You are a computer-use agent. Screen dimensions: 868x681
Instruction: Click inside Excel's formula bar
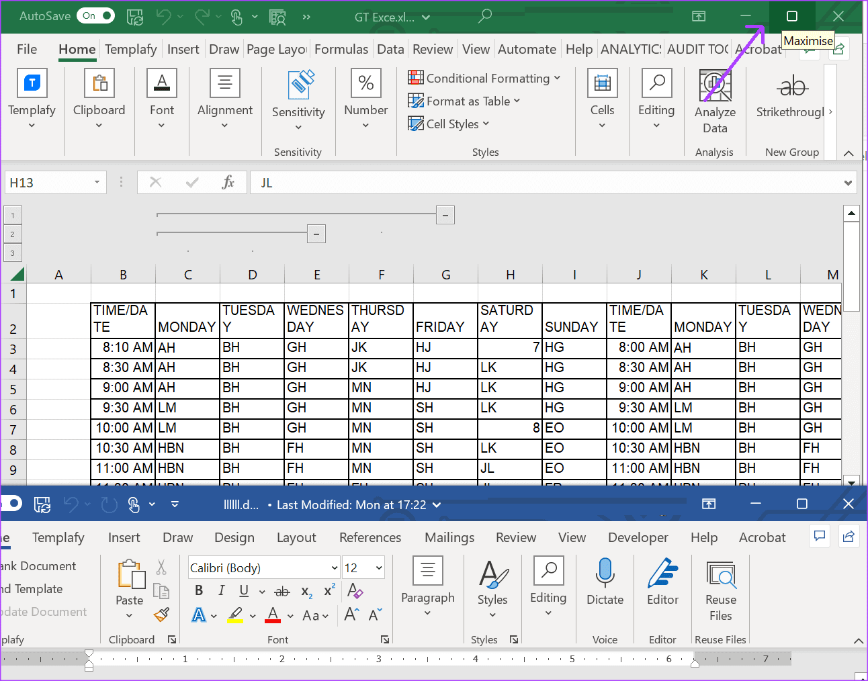(470, 182)
